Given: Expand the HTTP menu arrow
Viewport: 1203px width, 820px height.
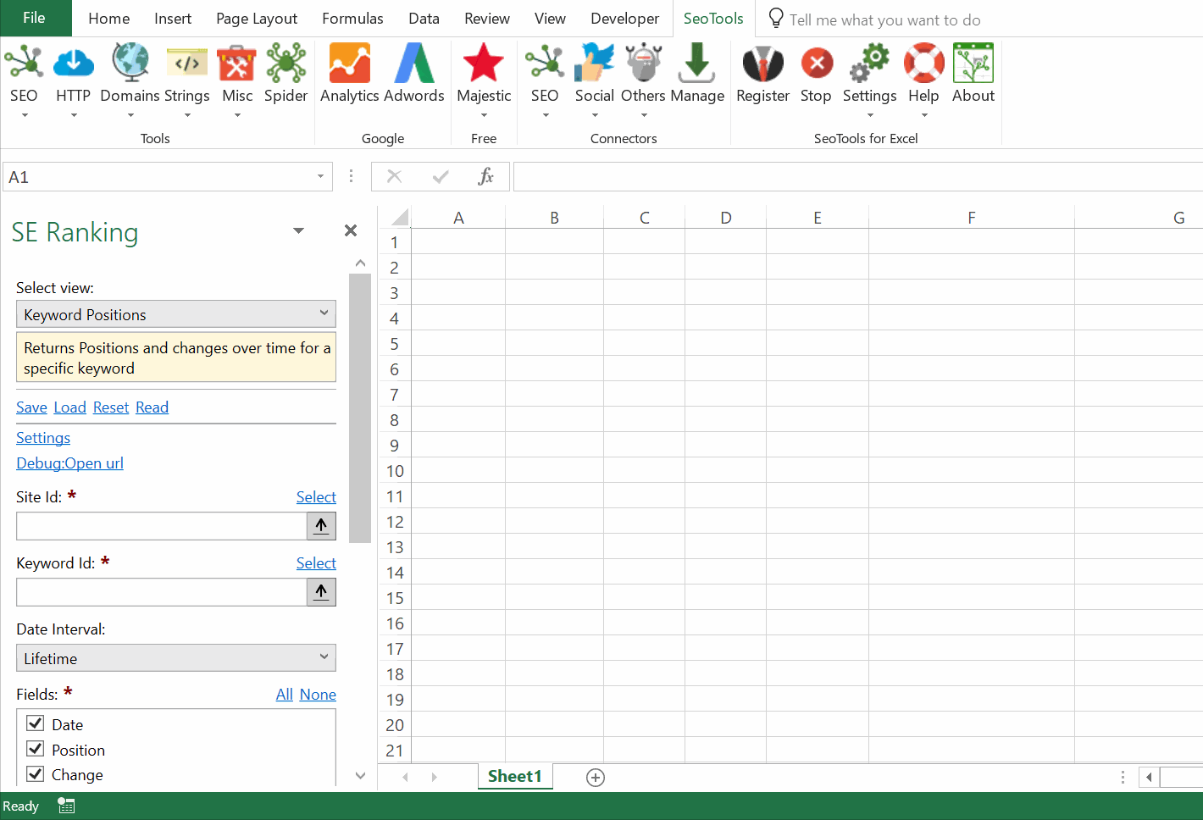Looking at the screenshot, I should [74, 115].
